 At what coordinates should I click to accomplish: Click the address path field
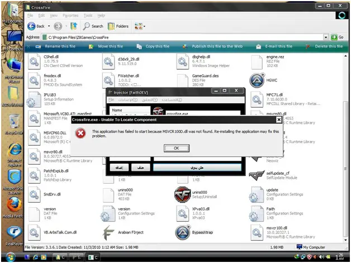[x=183, y=37]
